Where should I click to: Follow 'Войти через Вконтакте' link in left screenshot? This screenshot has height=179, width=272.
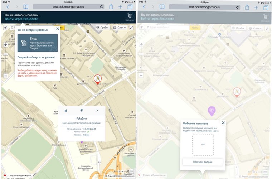(x=21, y=19)
